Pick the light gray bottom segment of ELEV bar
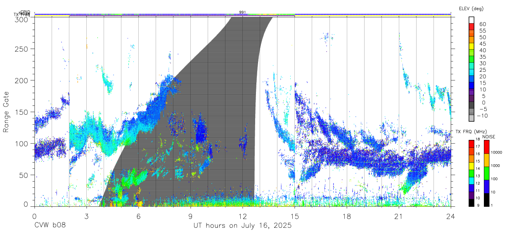Screen dimensions: 507x234 pos(471,118)
